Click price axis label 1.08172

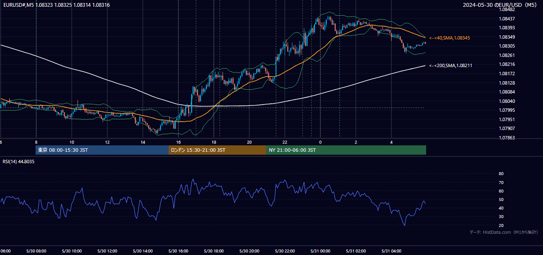(x=507, y=74)
